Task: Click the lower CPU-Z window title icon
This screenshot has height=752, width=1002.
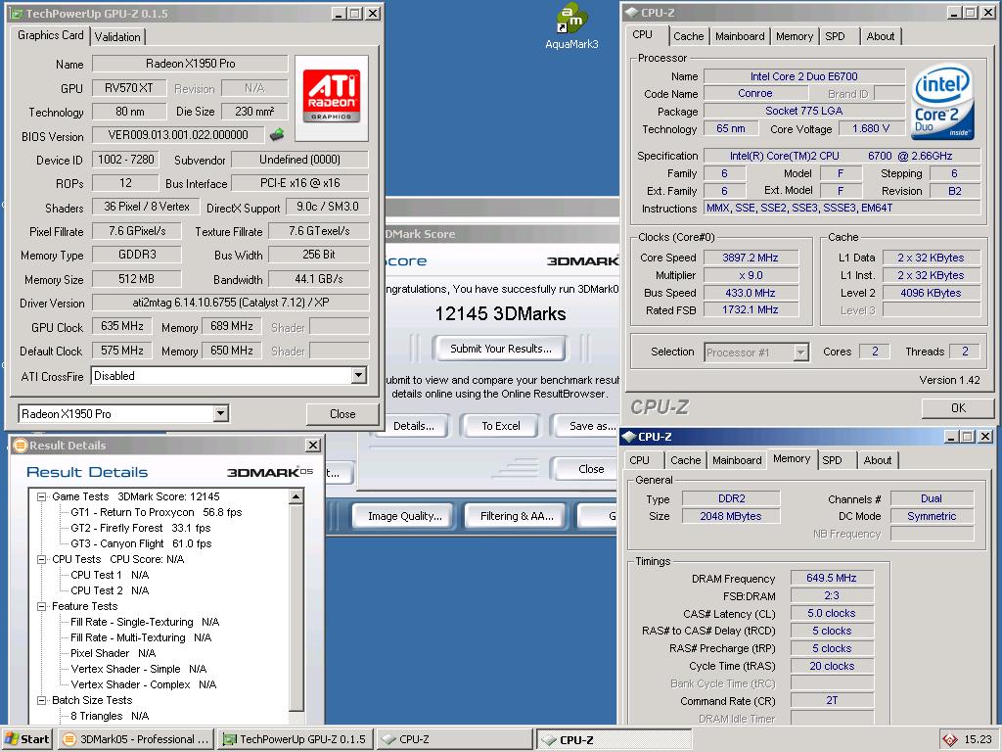Action: [629, 437]
